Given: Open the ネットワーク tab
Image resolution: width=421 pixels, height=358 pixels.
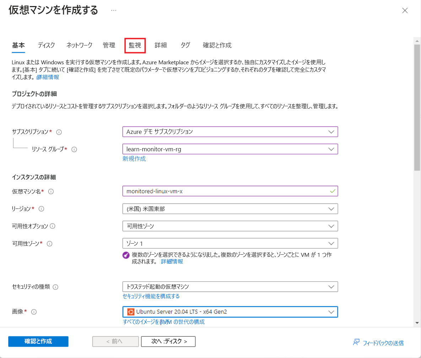Looking at the screenshot, I should (79, 45).
